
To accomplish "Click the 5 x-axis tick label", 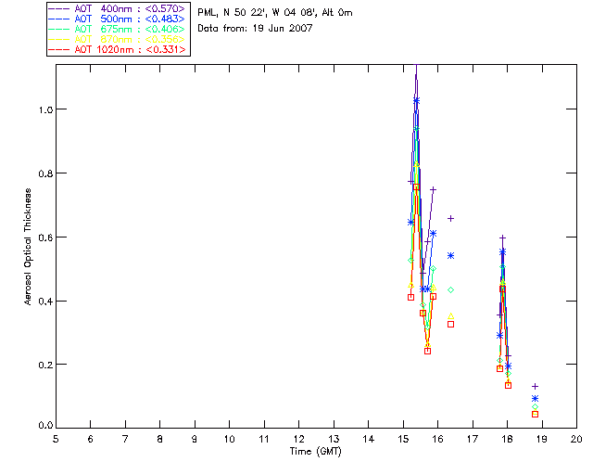I will point(56,439).
